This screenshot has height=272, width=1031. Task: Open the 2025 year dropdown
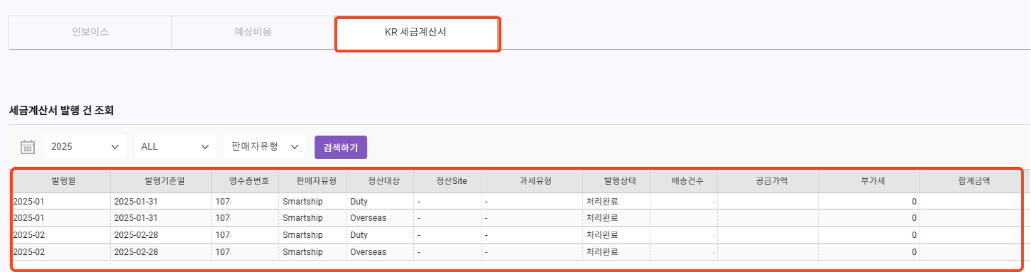pyautogui.click(x=85, y=147)
